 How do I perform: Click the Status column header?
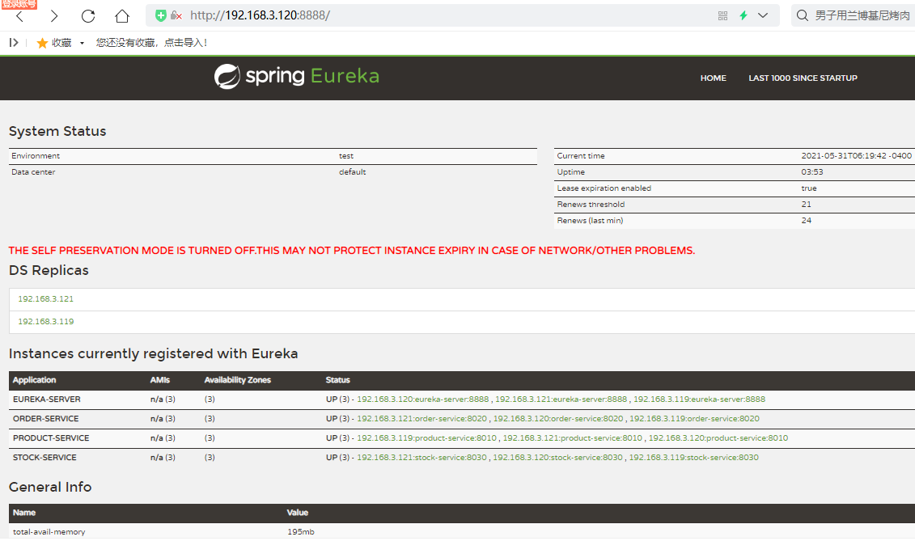click(338, 380)
